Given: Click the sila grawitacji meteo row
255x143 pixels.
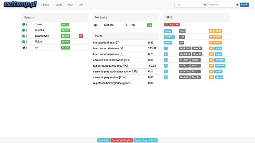Looking at the screenshot, I should 125,43.
